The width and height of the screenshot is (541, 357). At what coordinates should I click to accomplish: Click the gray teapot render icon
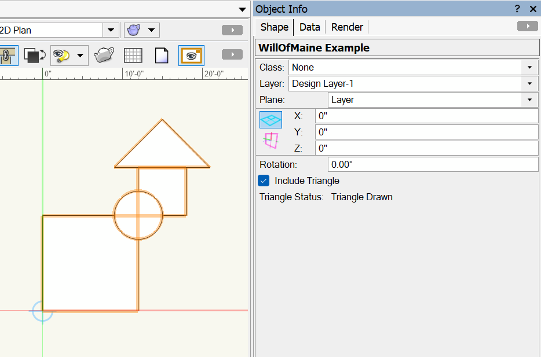104,56
